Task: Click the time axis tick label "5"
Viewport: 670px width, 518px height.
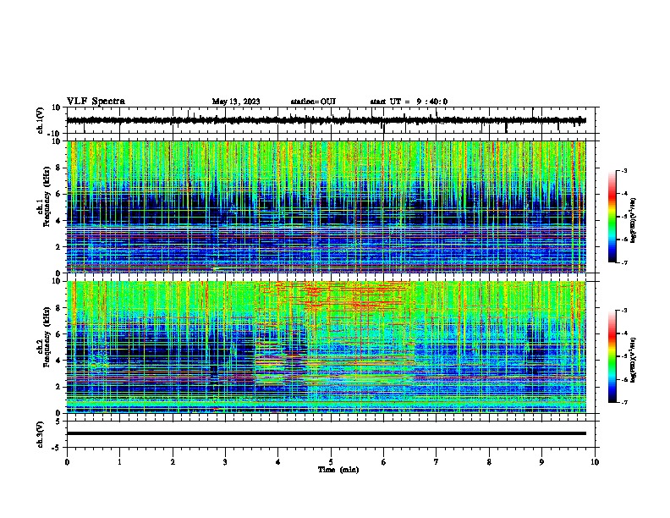Action: click(331, 462)
